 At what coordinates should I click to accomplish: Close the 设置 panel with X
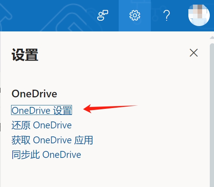click(x=194, y=52)
